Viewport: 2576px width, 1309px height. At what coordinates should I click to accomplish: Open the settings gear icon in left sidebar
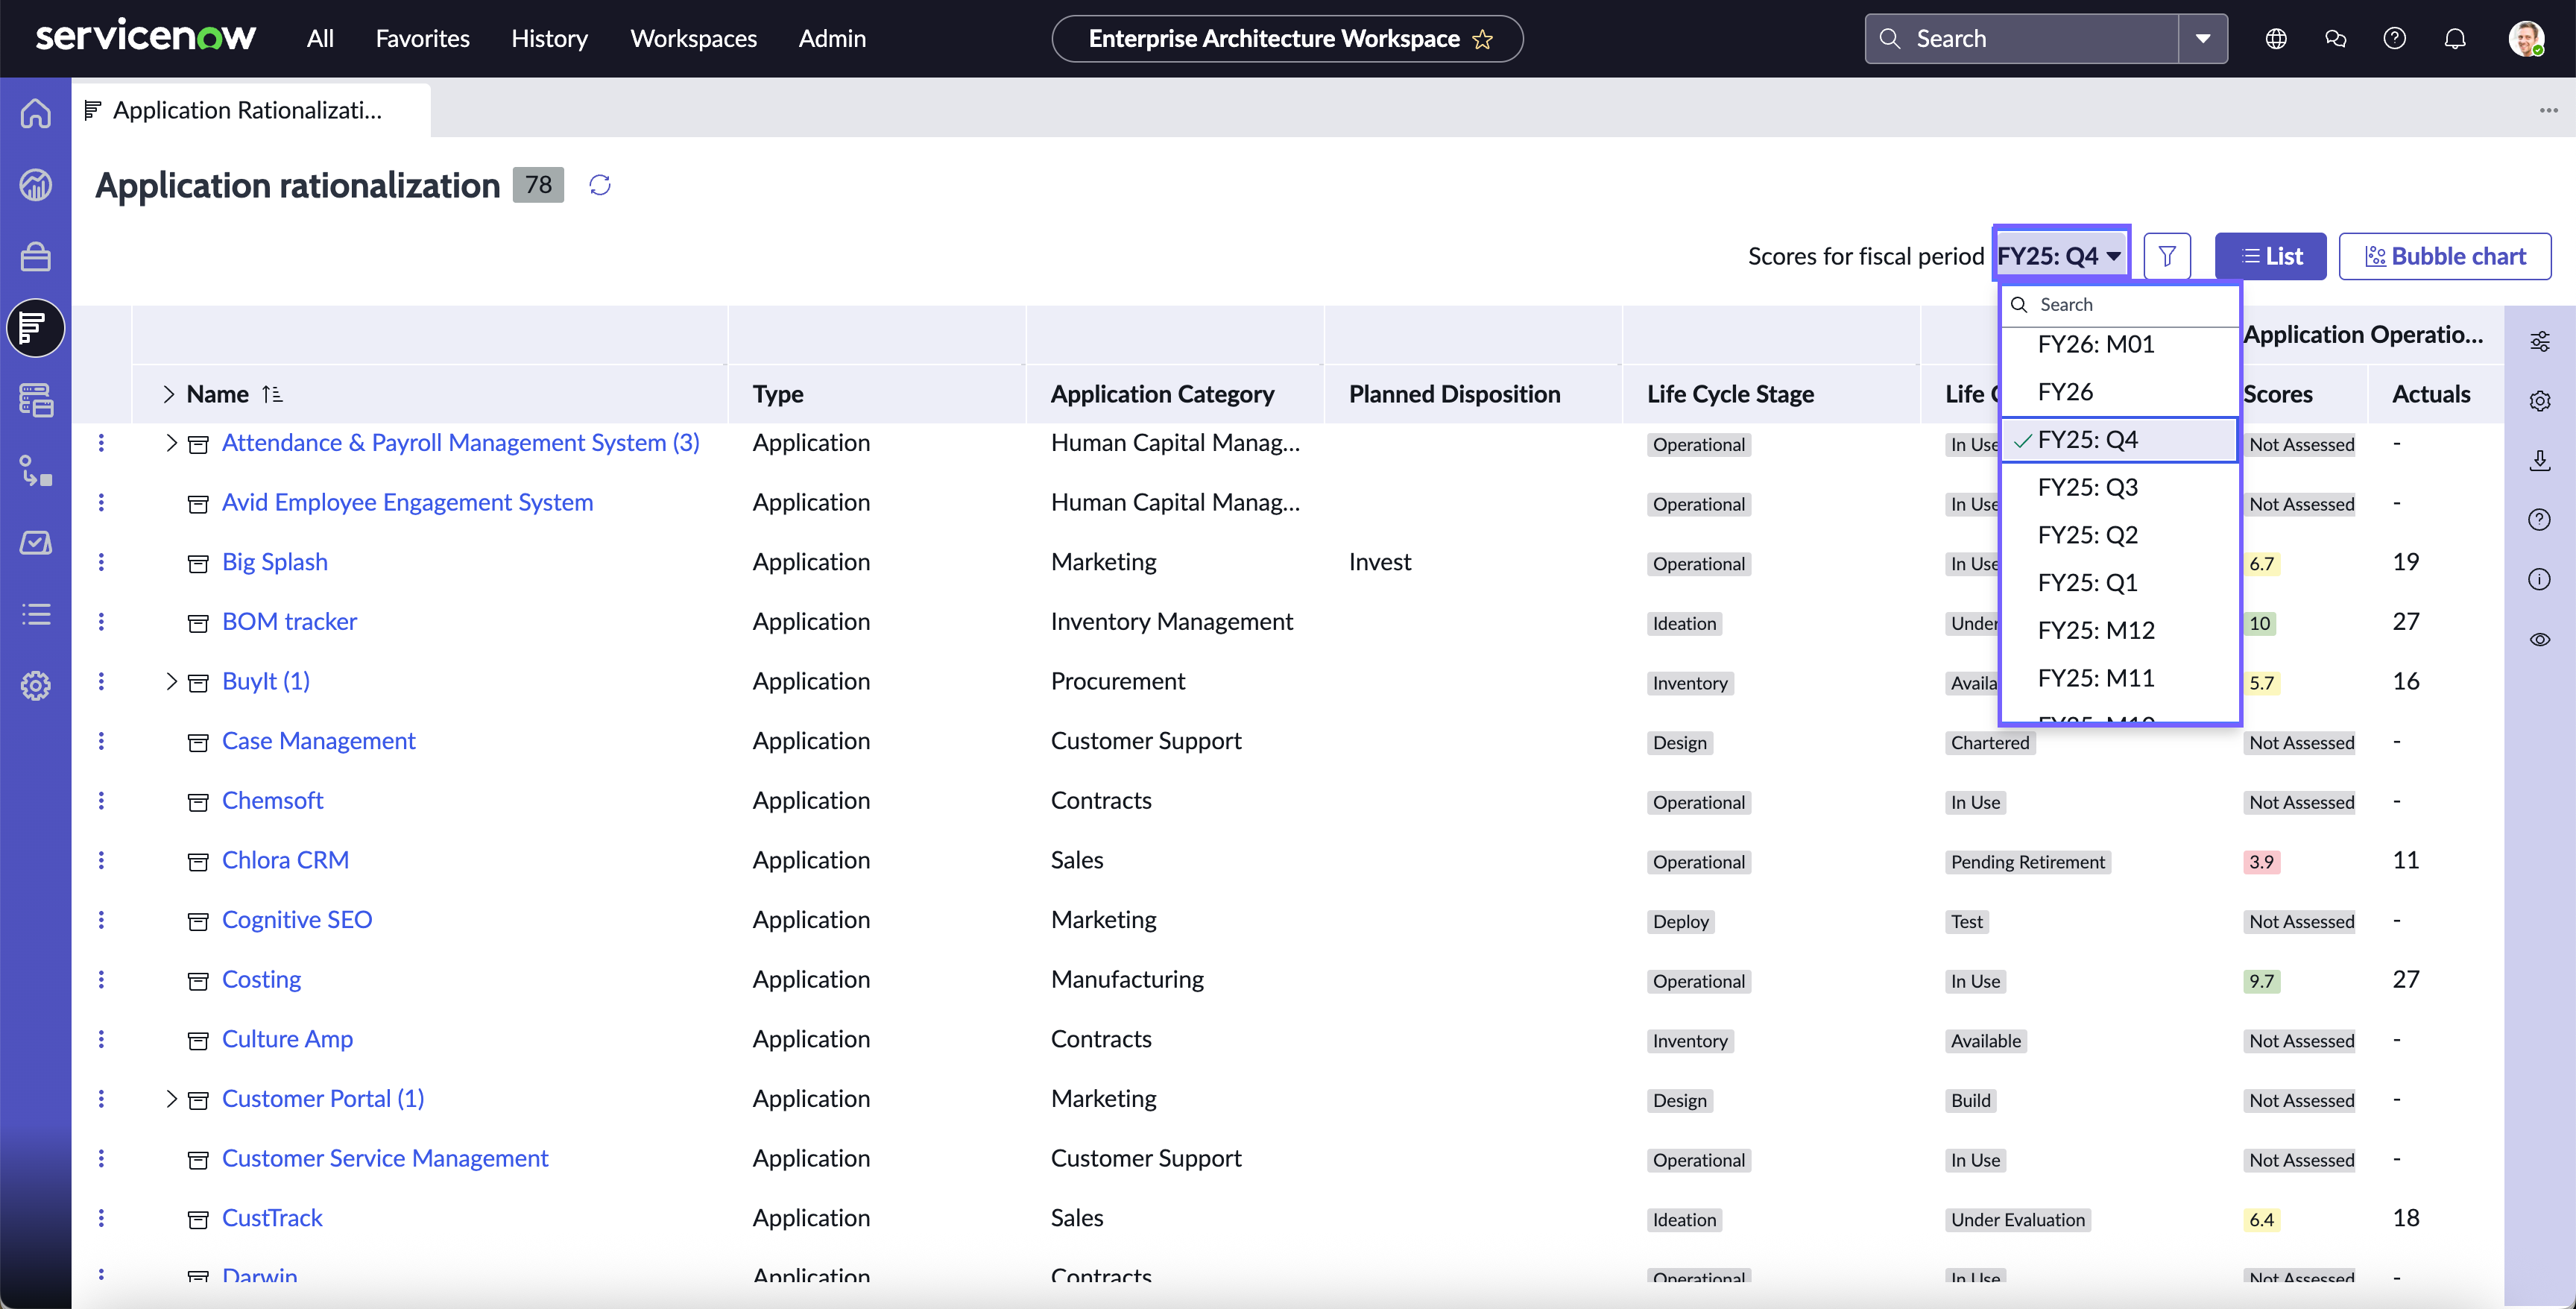[36, 685]
